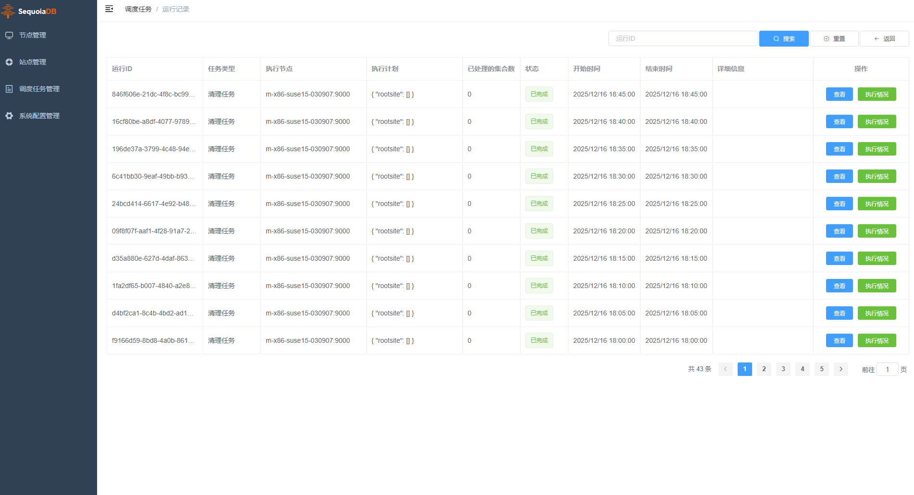This screenshot has width=914, height=495.
Task: Open schedule task management (调度任务管理)
Action: point(39,89)
